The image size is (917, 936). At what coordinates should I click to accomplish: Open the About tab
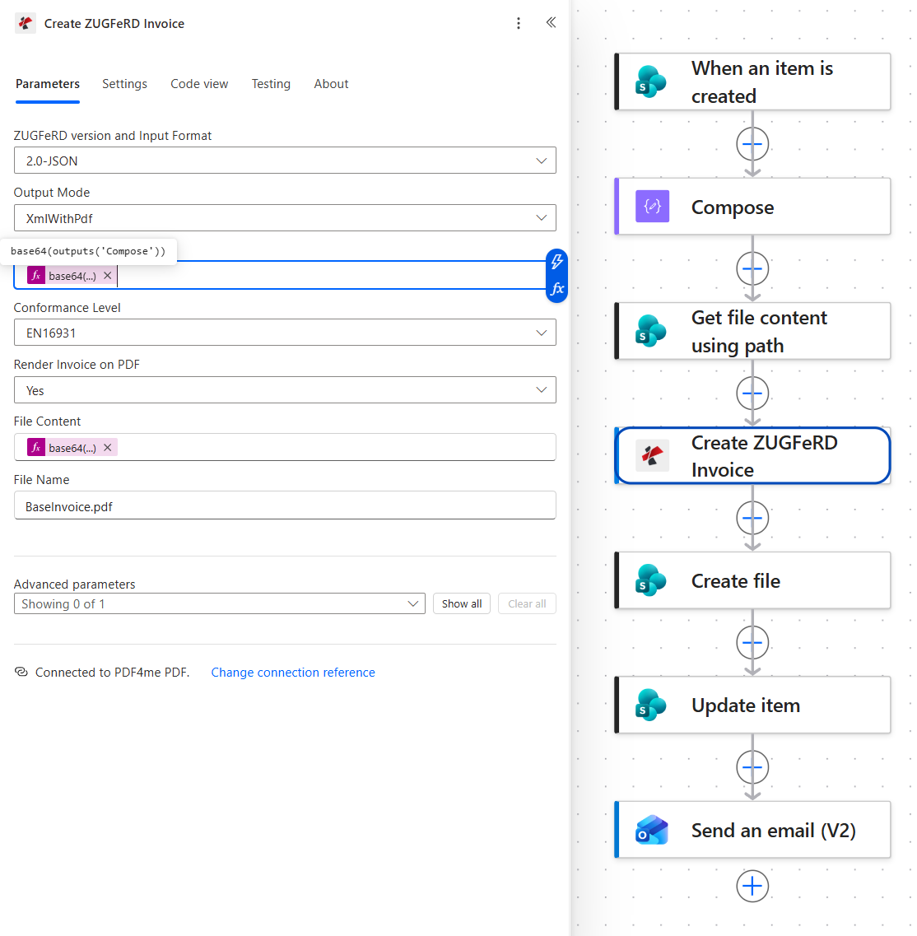pyautogui.click(x=332, y=84)
